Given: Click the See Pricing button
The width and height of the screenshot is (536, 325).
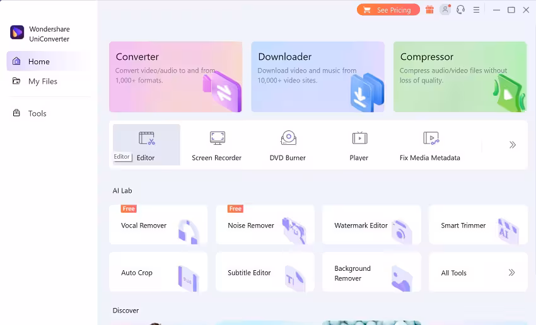Looking at the screenshot, I should tap(388, 10).
